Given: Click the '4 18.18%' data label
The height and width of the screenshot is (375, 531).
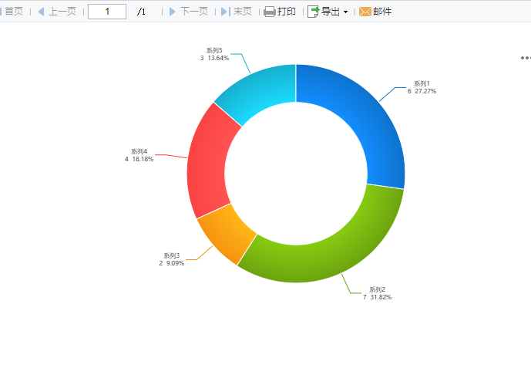Looking at the screenshot, I should 139,159.
